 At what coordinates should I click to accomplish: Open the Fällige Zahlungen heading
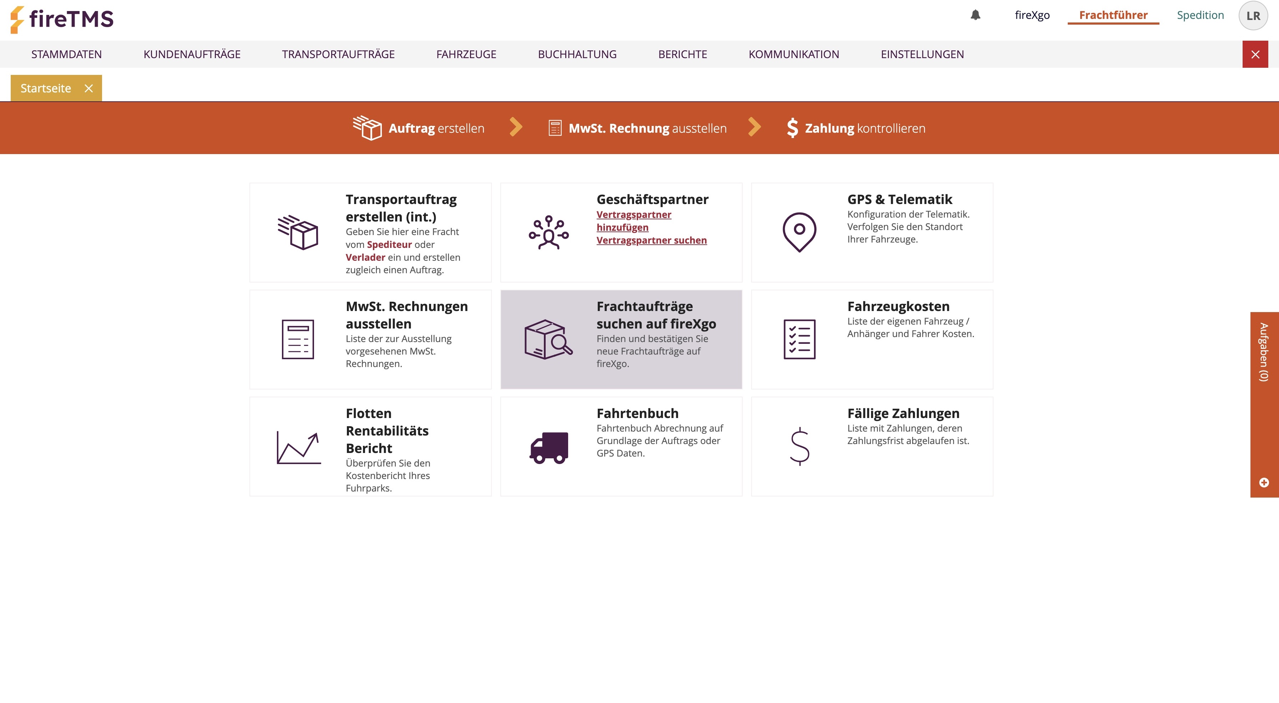(903, 413)
